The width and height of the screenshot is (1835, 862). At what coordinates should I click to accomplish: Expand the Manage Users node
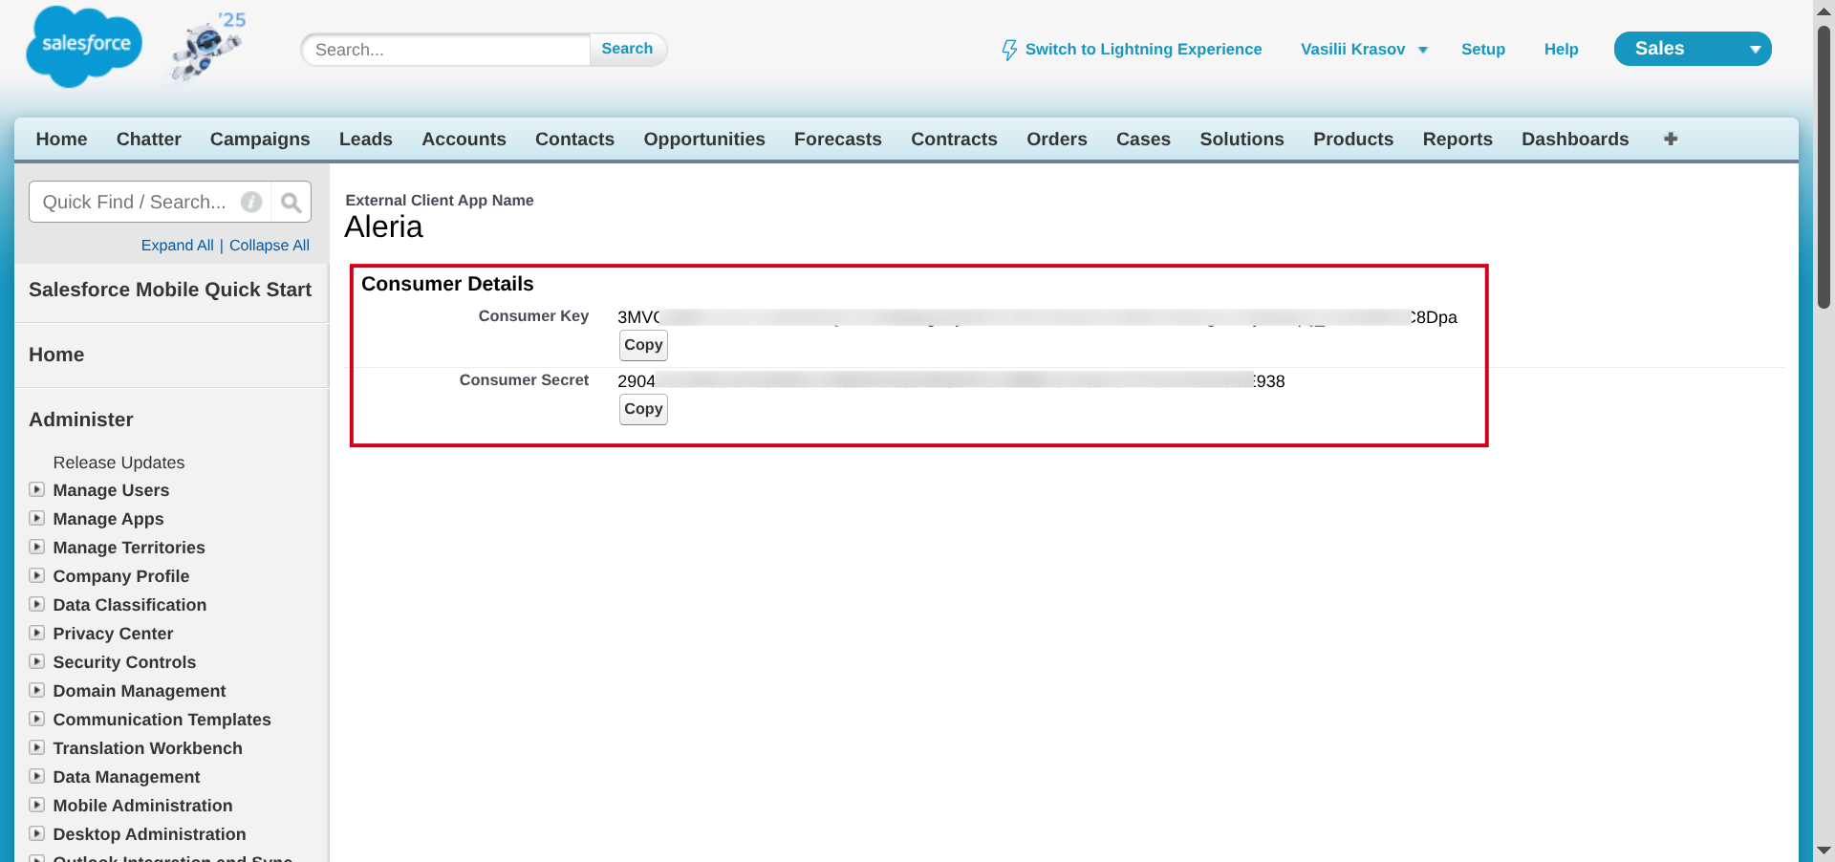37,489
